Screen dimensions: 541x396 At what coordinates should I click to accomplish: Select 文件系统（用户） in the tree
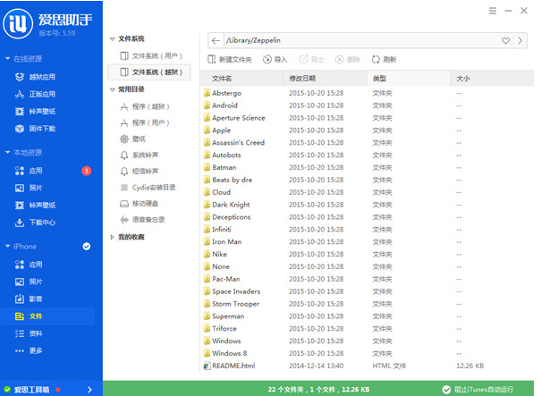(x=156, y=55)
